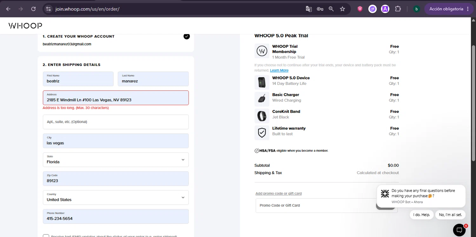Click the WHOOP 5.0 Device thumbnail
The height and width of the screenshot is (237, 476).
(262, 82)
